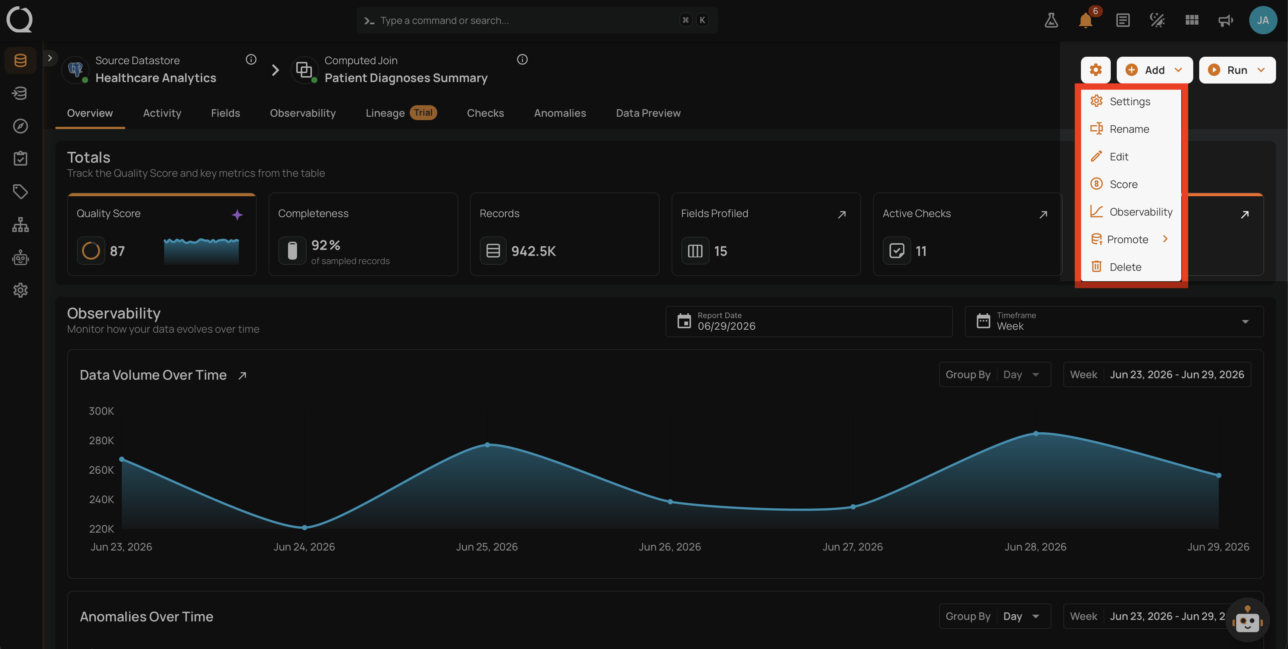Viewport: 1288px width, 649px height.
Task: Expand the Add dropdown button
Action: 1154,70
